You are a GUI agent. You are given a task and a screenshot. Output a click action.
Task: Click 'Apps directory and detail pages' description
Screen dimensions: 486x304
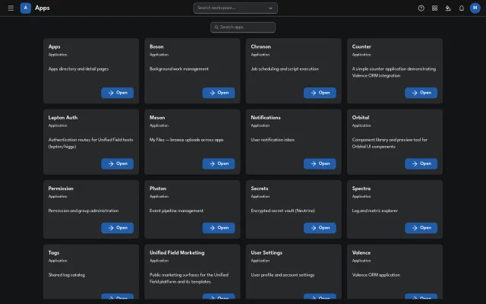pos(78,69)
